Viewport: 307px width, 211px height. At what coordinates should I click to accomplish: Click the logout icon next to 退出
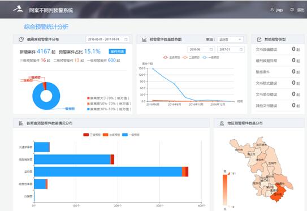pyautogui.click(x=292, y=10)
